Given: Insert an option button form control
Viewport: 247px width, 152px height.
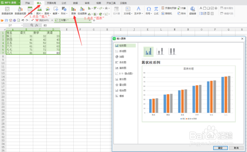Looking at the screenshot, I should pos(216,8).
